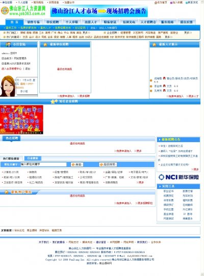The image size is (204, 276).
Task: Open the 首页 navigation tab
Action: (x=14, y=22)
